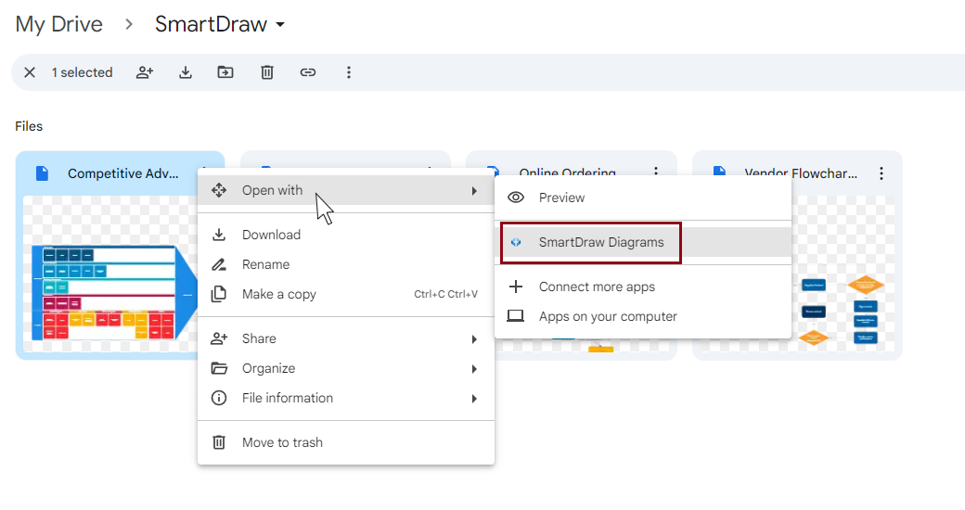
Task: Click the Open with submenu arrow
Action: pyautogui.click(x=474, y=191)
